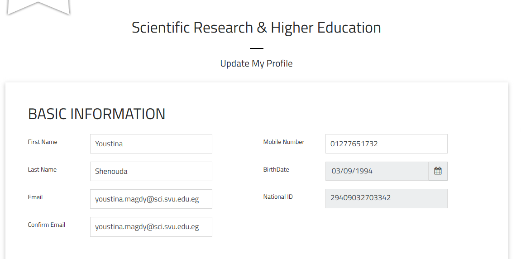Click the Confirm Email text field
This screenshot has width=521, height=259.
[x=151, y=227]
